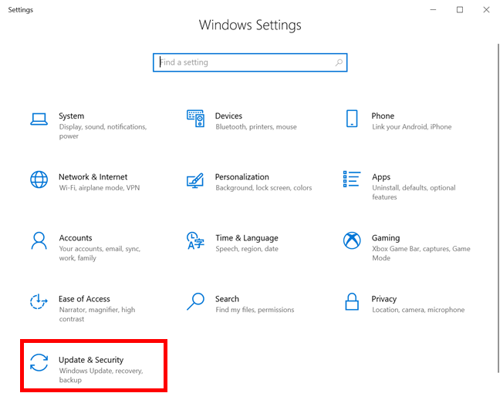Open Update & Security title
This screenshot has height=393, width=500.
click(x=91, y=360)
